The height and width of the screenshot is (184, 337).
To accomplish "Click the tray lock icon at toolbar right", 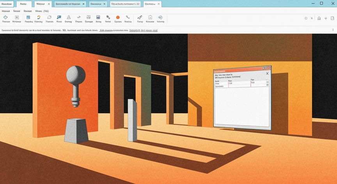I will point(319,18).
